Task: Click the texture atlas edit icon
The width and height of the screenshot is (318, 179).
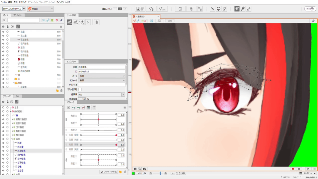Action: (x=140, y=9)
